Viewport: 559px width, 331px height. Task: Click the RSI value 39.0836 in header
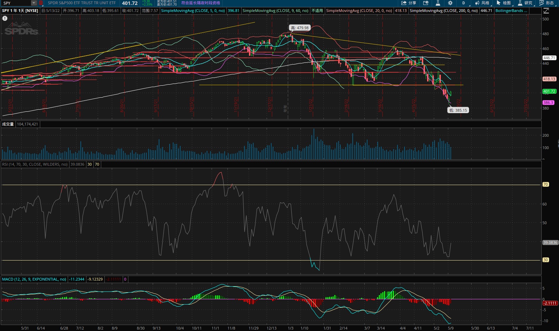(x=77, y=164)
